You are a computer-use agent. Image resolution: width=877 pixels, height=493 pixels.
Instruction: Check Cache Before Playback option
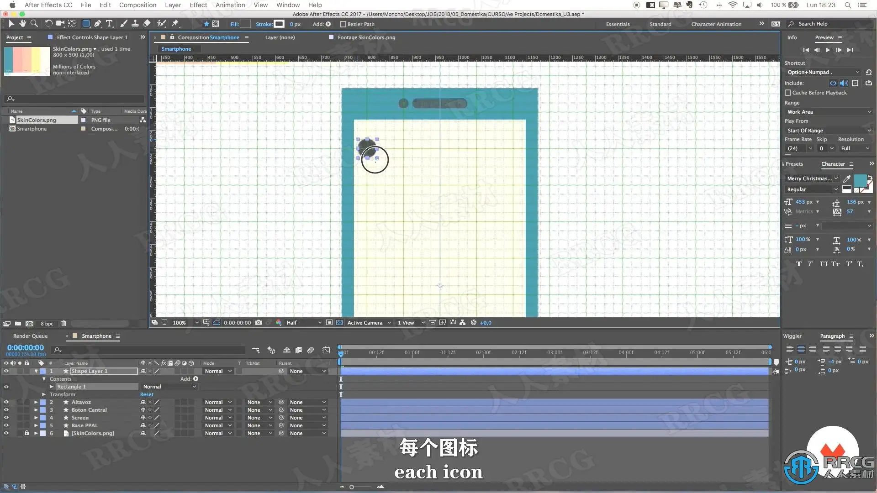[x=788, y=93]
